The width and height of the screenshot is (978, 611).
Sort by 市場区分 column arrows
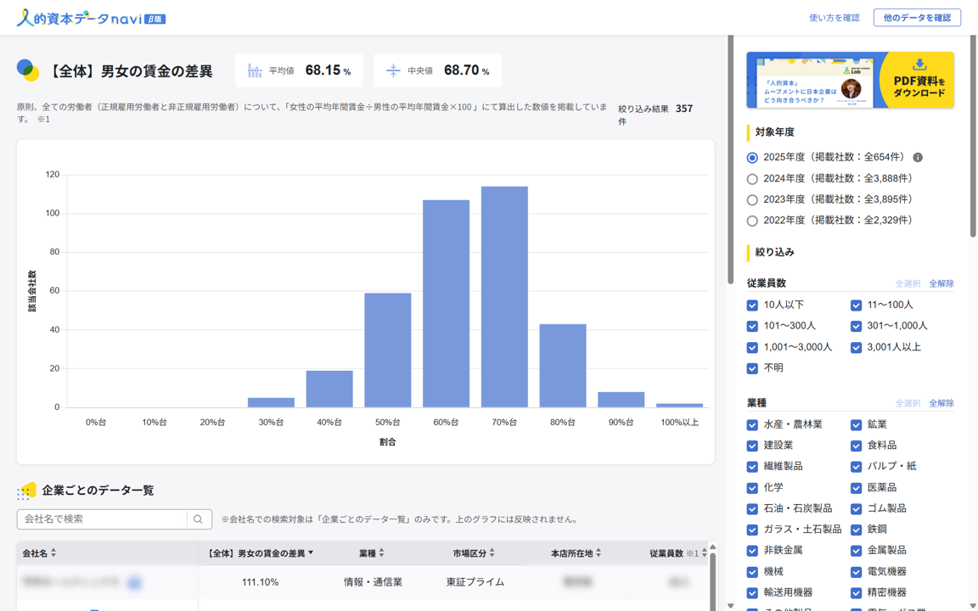(492, 553)
